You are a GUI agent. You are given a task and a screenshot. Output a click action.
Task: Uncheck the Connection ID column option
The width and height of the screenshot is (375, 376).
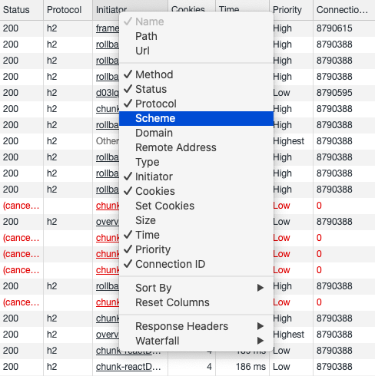(x=196, y=264)
